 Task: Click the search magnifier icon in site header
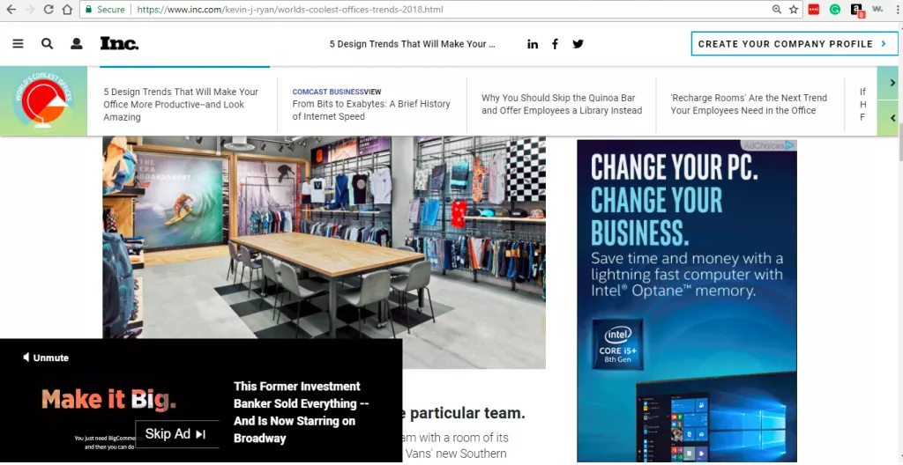click(47, 44)
